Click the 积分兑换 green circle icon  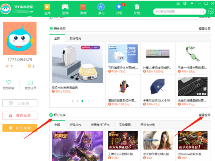click(51, 115)
